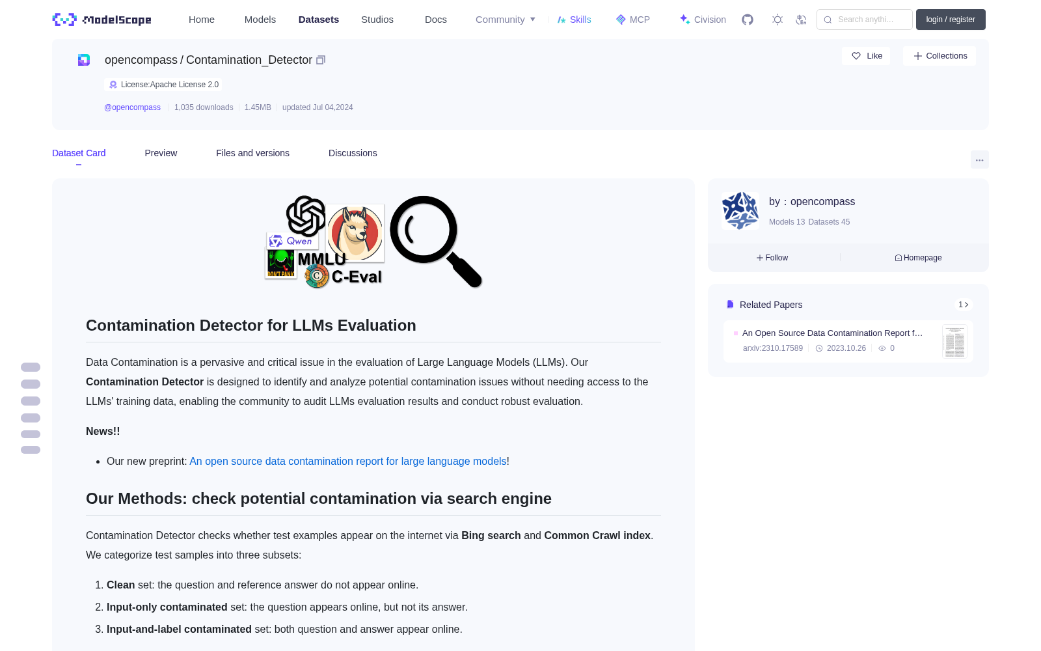Expand related papers count chevron
The height and width of the screenshot is (651, 1041).
point(964,305)
